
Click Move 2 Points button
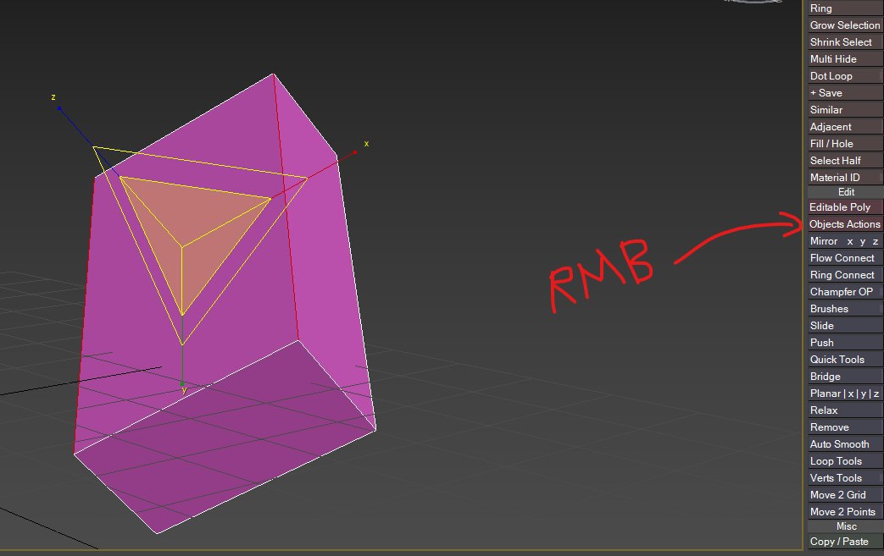tap(845, 511)
